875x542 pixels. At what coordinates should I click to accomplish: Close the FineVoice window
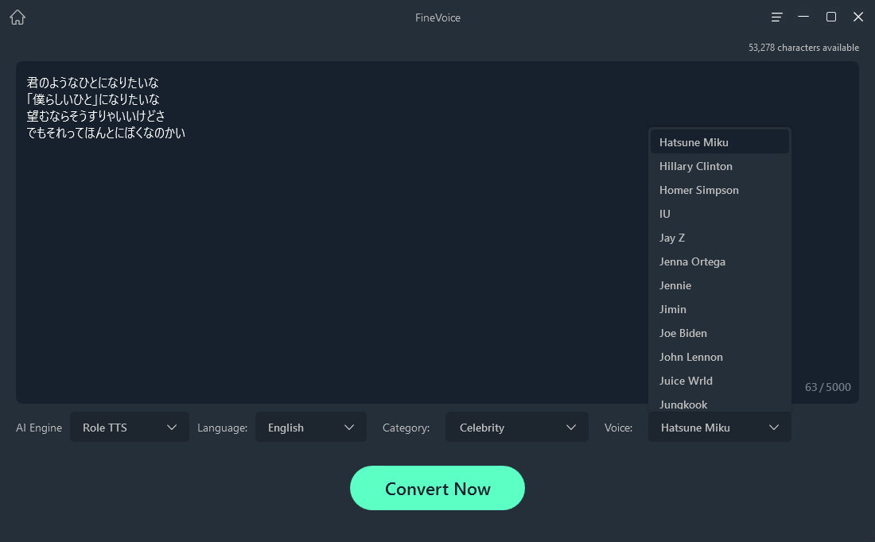[x=858, y=17]
